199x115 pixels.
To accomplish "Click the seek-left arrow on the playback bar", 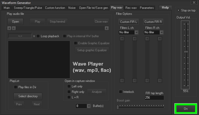I will [x=9, y=28].
